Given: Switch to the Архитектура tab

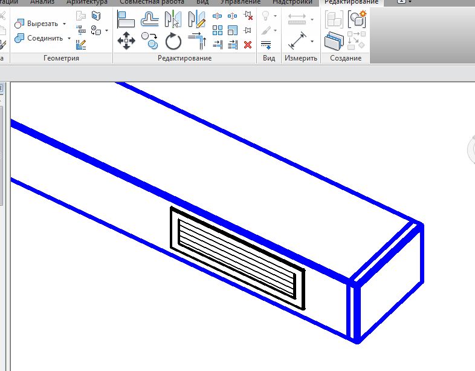Looking at the screenshot, I should click(87, 2).
